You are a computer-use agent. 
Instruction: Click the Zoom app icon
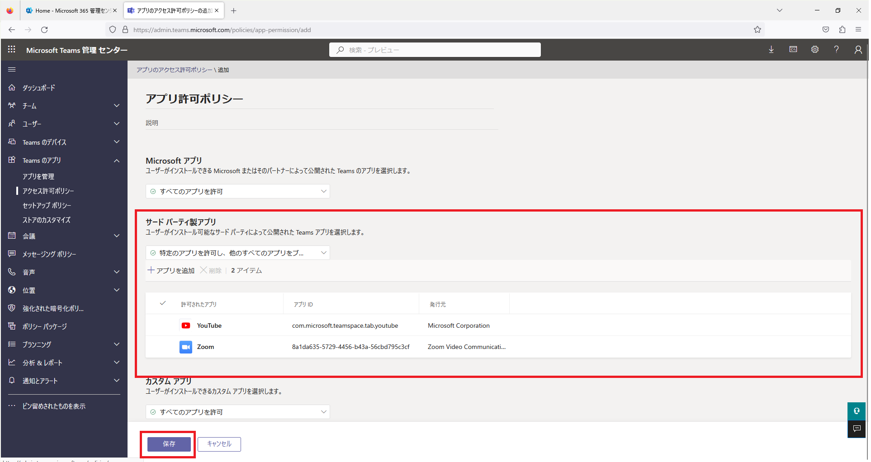tap(185, 347)
